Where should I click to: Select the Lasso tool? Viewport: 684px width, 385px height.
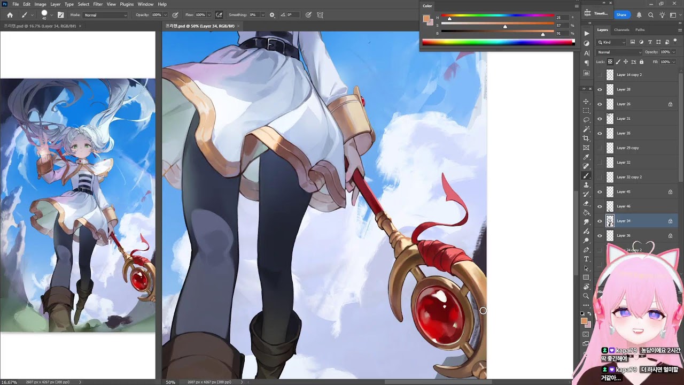coord(586,120)
